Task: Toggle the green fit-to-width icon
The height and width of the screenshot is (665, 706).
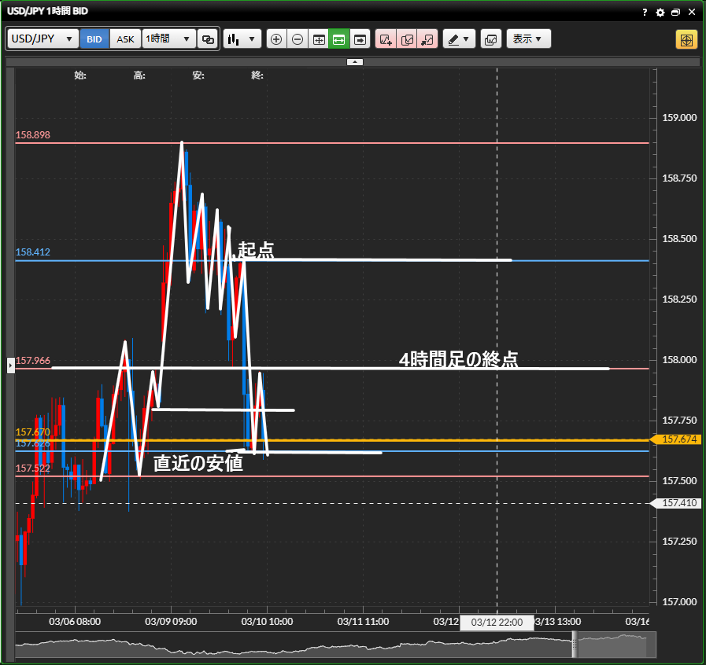Action: [x=339, y=39]
